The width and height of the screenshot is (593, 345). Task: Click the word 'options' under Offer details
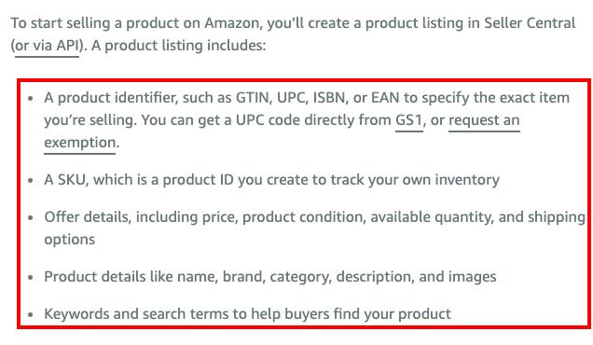(x=70, y=240)
